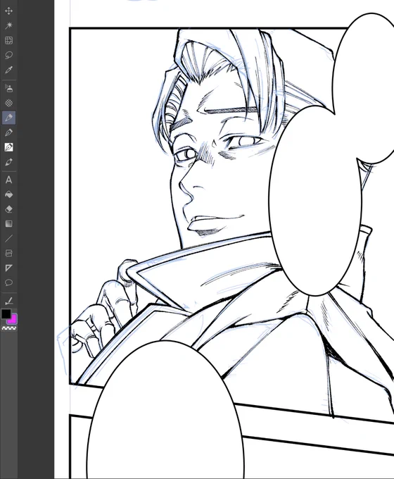Select the Gradient tool
Image resolution: width=394 pixels, height=479 pixels.
click(8, 224)
